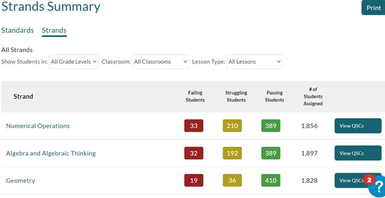The image size is (385, 198).
Task: Click yellow struggling badge 192 for Algebra
Action: point(232,153)
